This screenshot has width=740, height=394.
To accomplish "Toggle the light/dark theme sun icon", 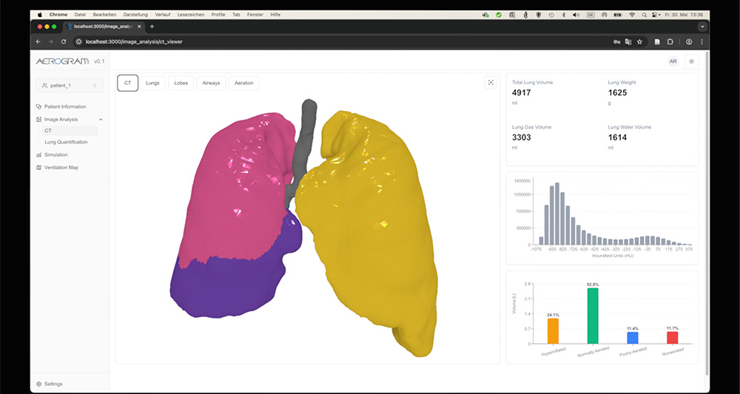I will (691, 61).
